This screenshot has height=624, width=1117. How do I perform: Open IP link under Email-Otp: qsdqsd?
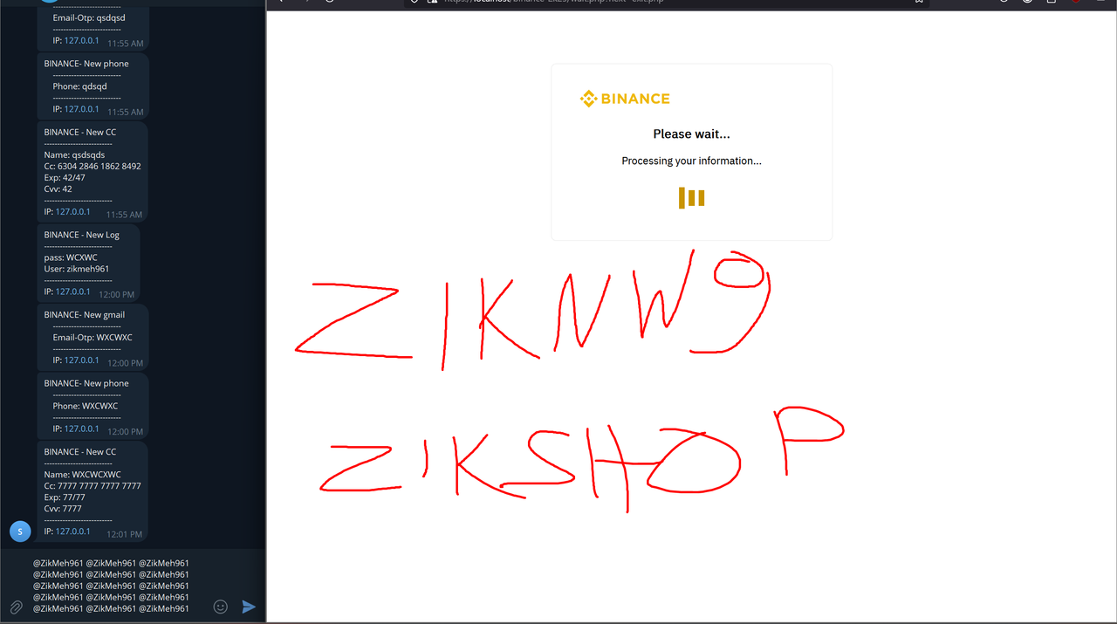(81, 40)
